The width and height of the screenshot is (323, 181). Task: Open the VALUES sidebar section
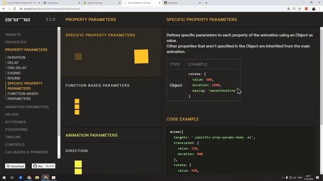(x=12, y=114)
